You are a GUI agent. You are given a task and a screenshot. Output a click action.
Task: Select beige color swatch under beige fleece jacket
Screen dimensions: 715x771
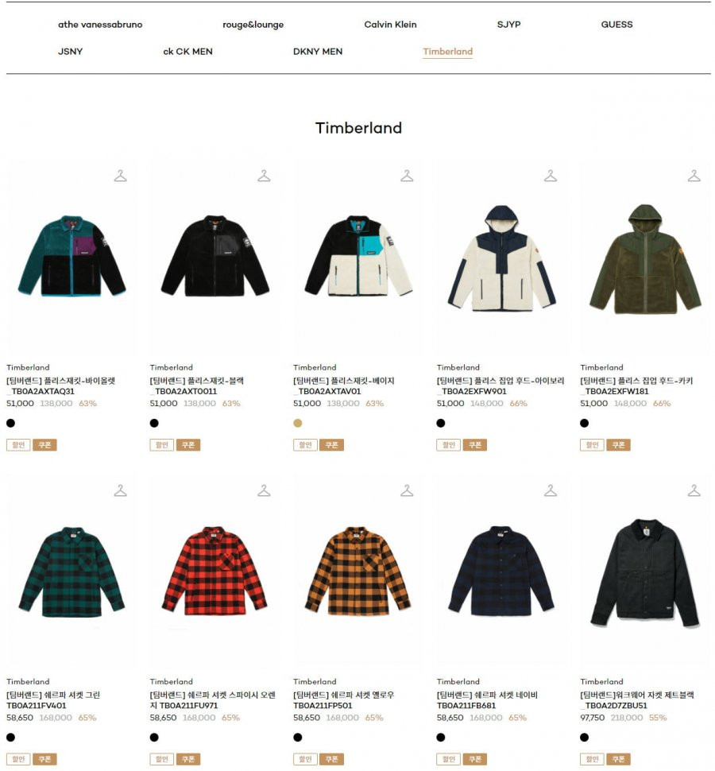tap(298, 423)
